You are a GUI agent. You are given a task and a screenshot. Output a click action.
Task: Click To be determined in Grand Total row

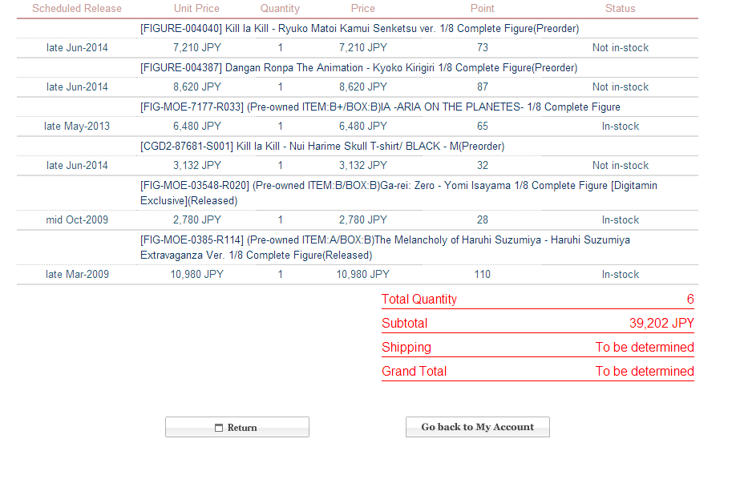(645, 371)
